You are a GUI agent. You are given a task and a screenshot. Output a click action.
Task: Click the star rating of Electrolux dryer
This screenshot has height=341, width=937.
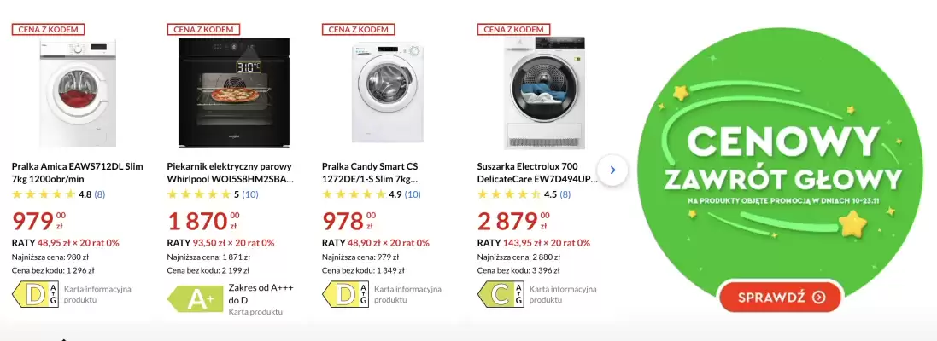coord(507,194)
